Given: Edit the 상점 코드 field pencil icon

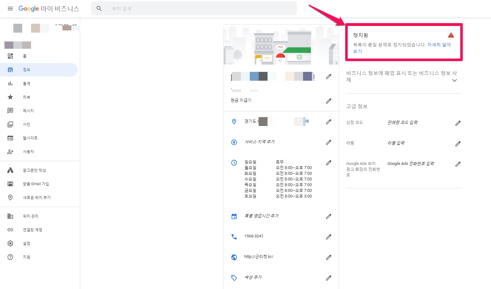Looking at the screenshot, I should [458, 123].
